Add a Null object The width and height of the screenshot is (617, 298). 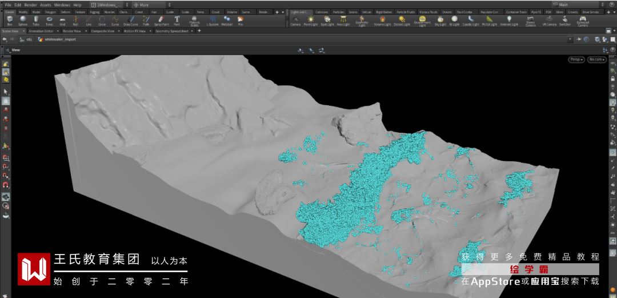(x=75, y=21)
